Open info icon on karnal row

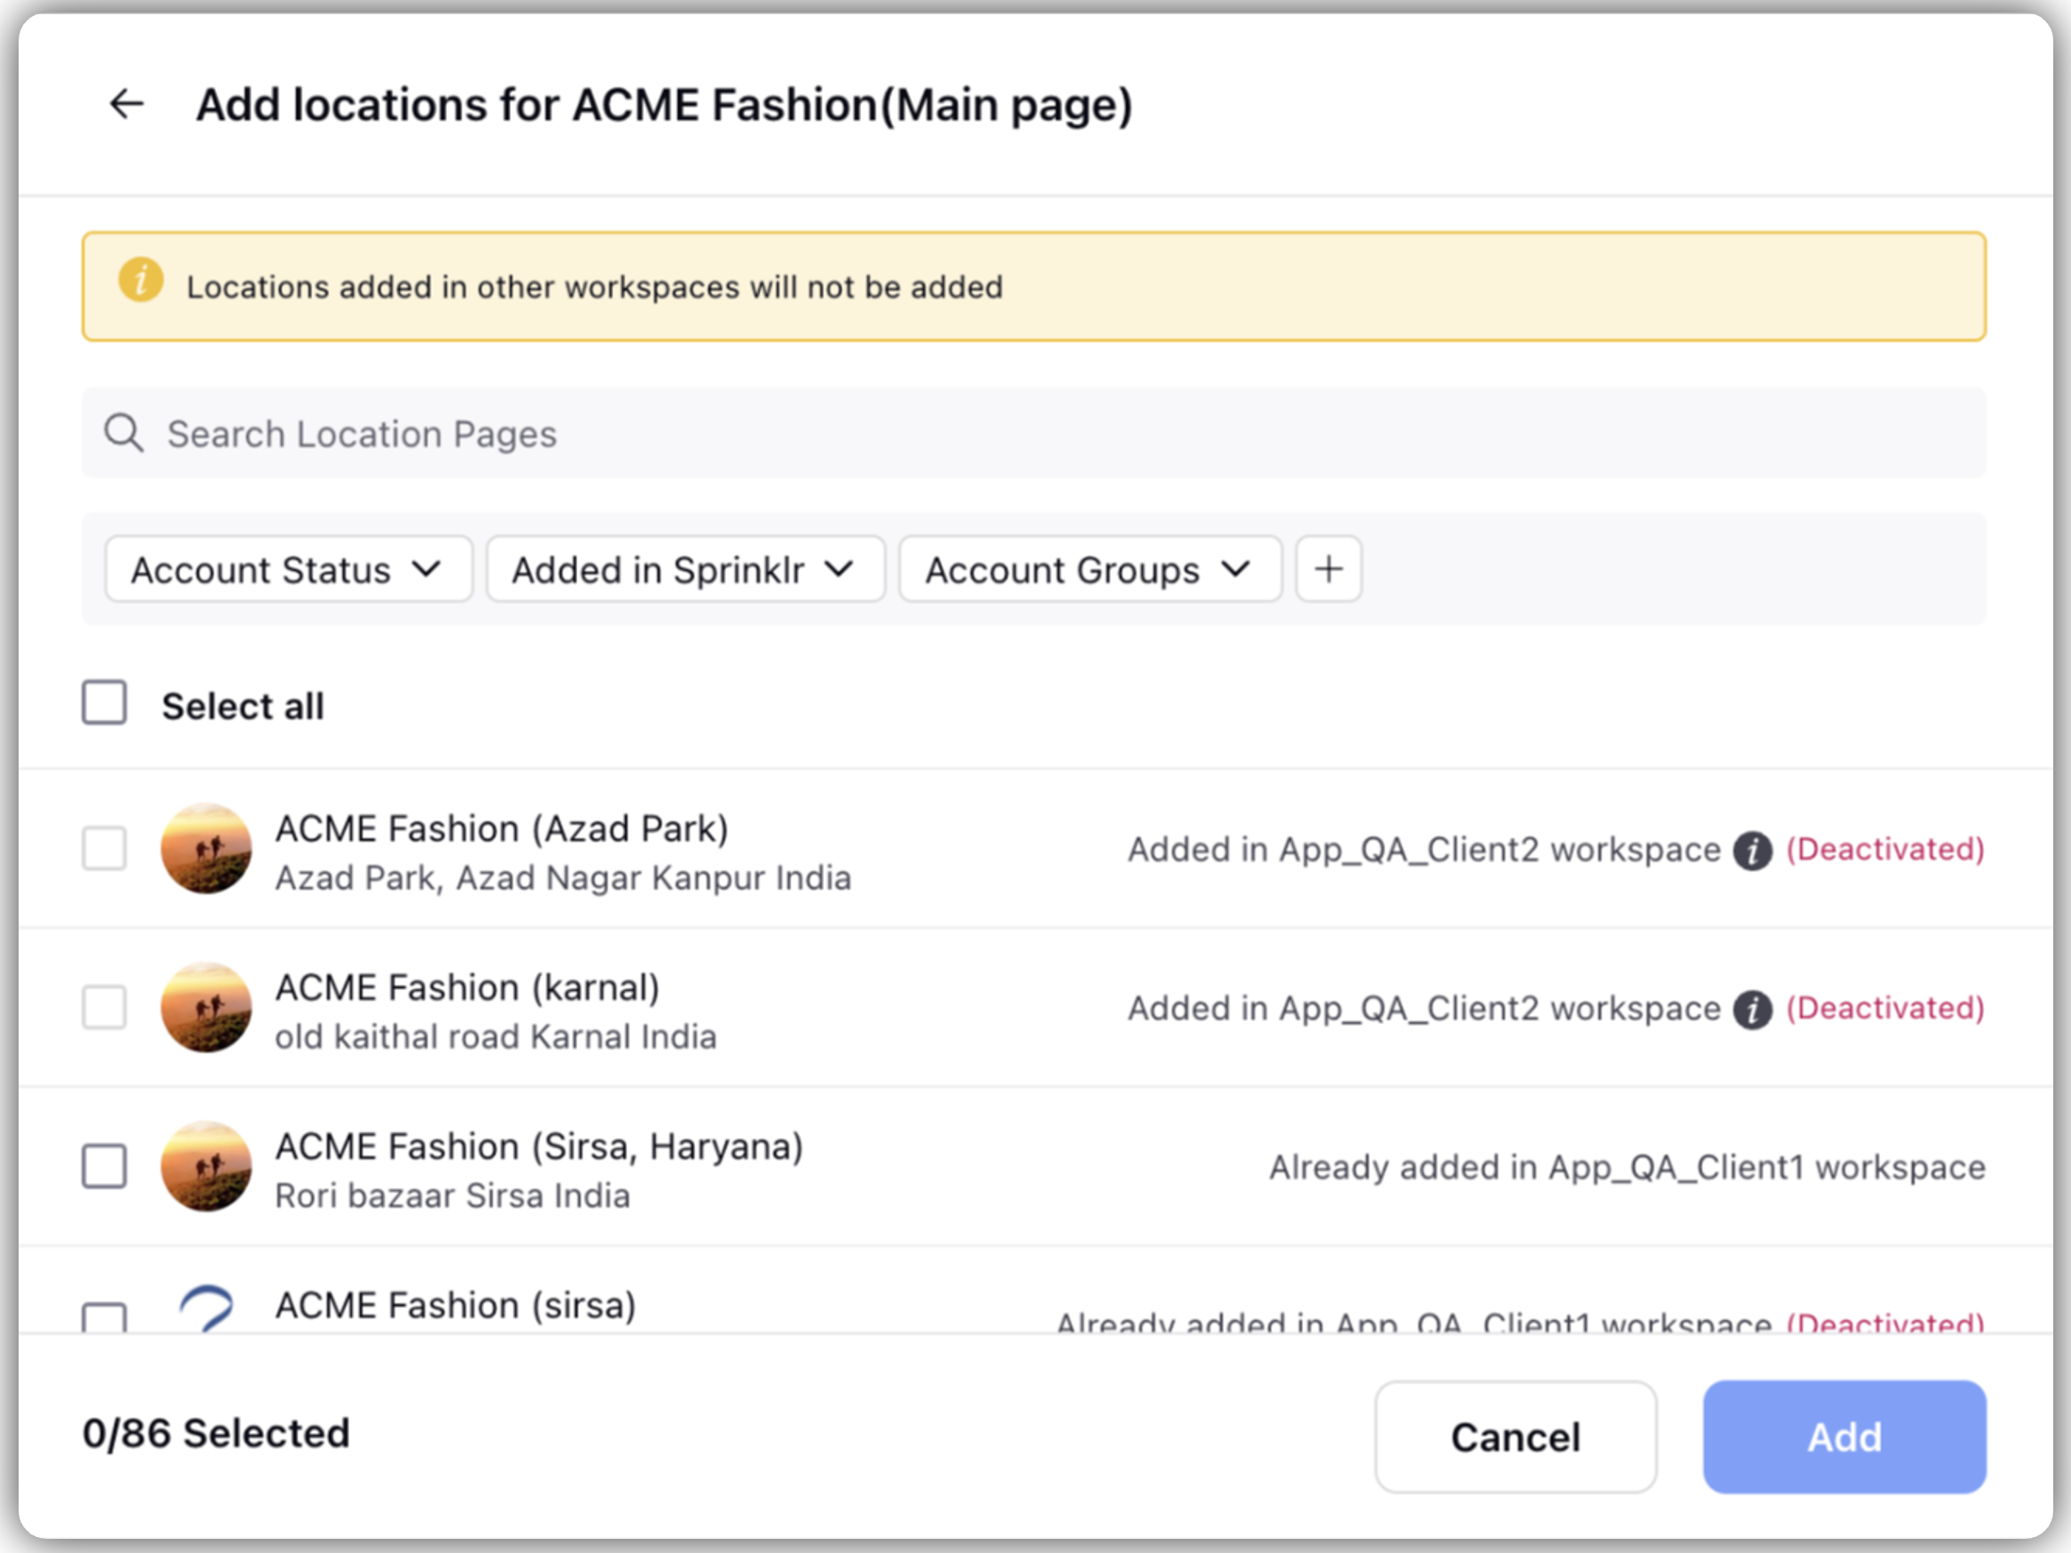(x=1752, y=1010)
